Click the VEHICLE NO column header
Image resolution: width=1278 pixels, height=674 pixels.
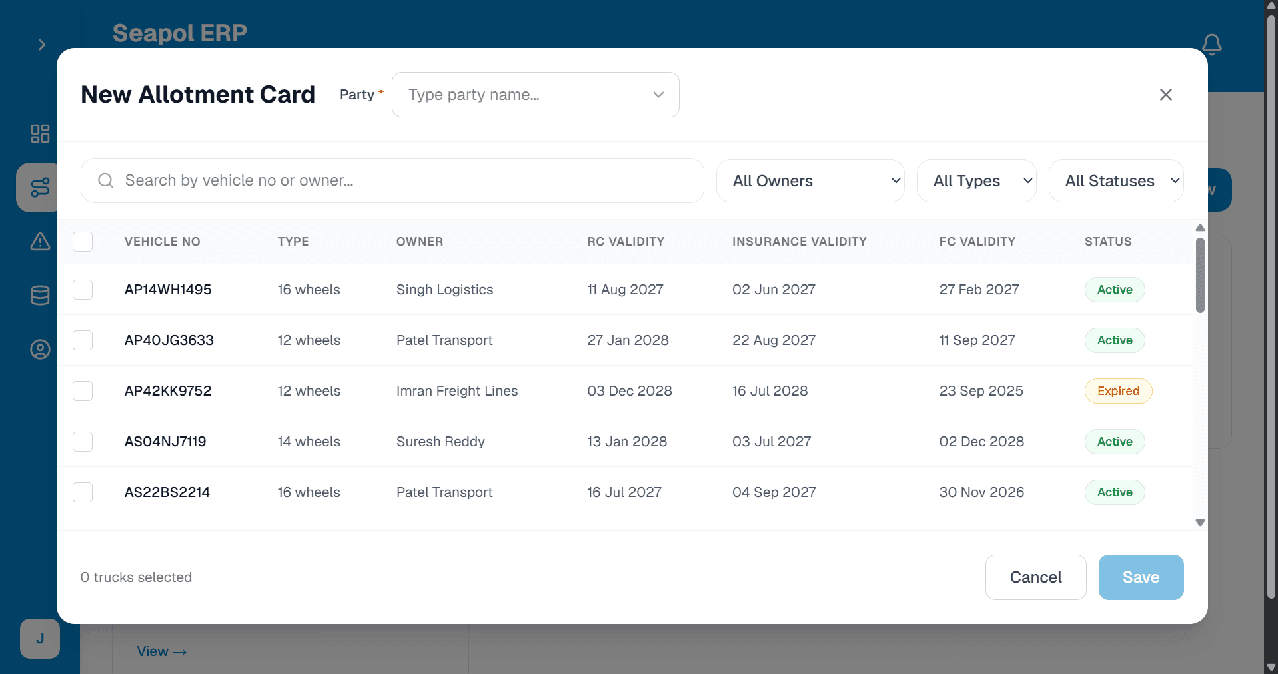[162, 242]
